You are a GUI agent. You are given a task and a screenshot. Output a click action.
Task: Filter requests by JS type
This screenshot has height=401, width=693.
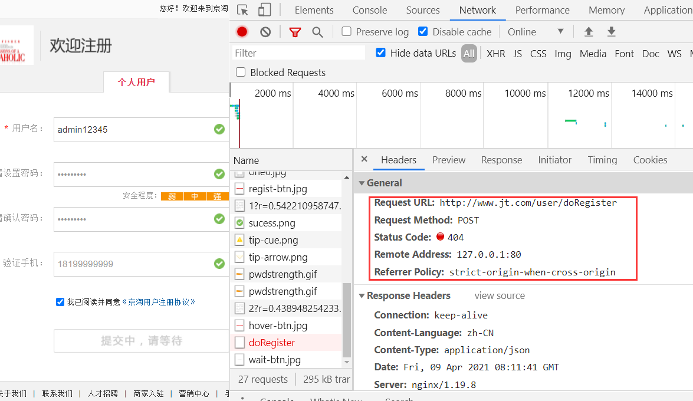click(x=518, y=54)
